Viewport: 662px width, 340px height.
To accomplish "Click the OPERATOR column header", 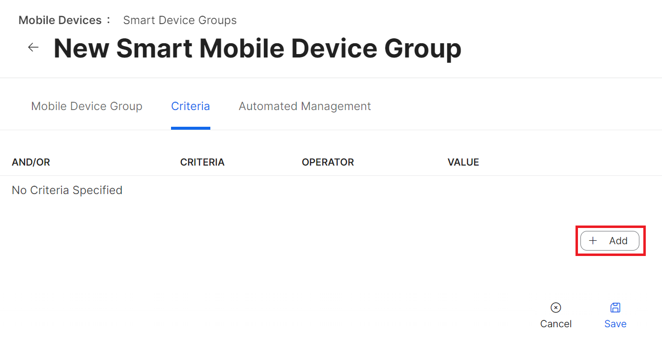I will coord(327,162).
